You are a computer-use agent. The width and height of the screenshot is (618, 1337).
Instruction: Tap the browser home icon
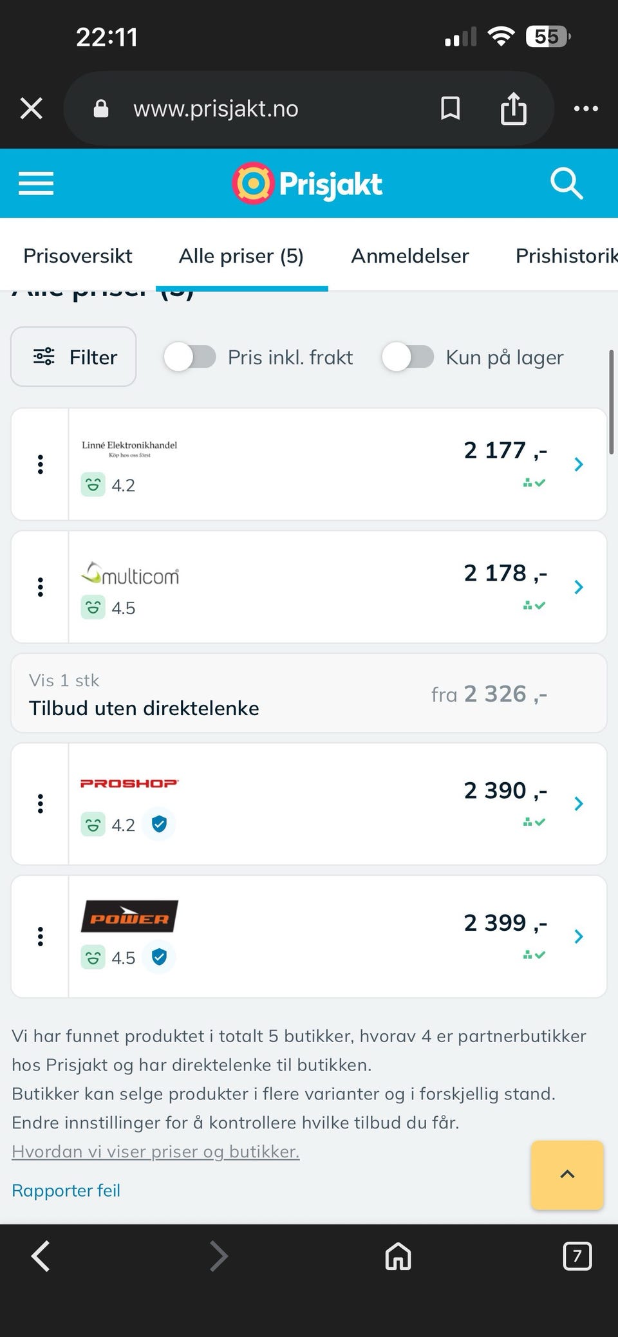click(x=398, y=1256)
